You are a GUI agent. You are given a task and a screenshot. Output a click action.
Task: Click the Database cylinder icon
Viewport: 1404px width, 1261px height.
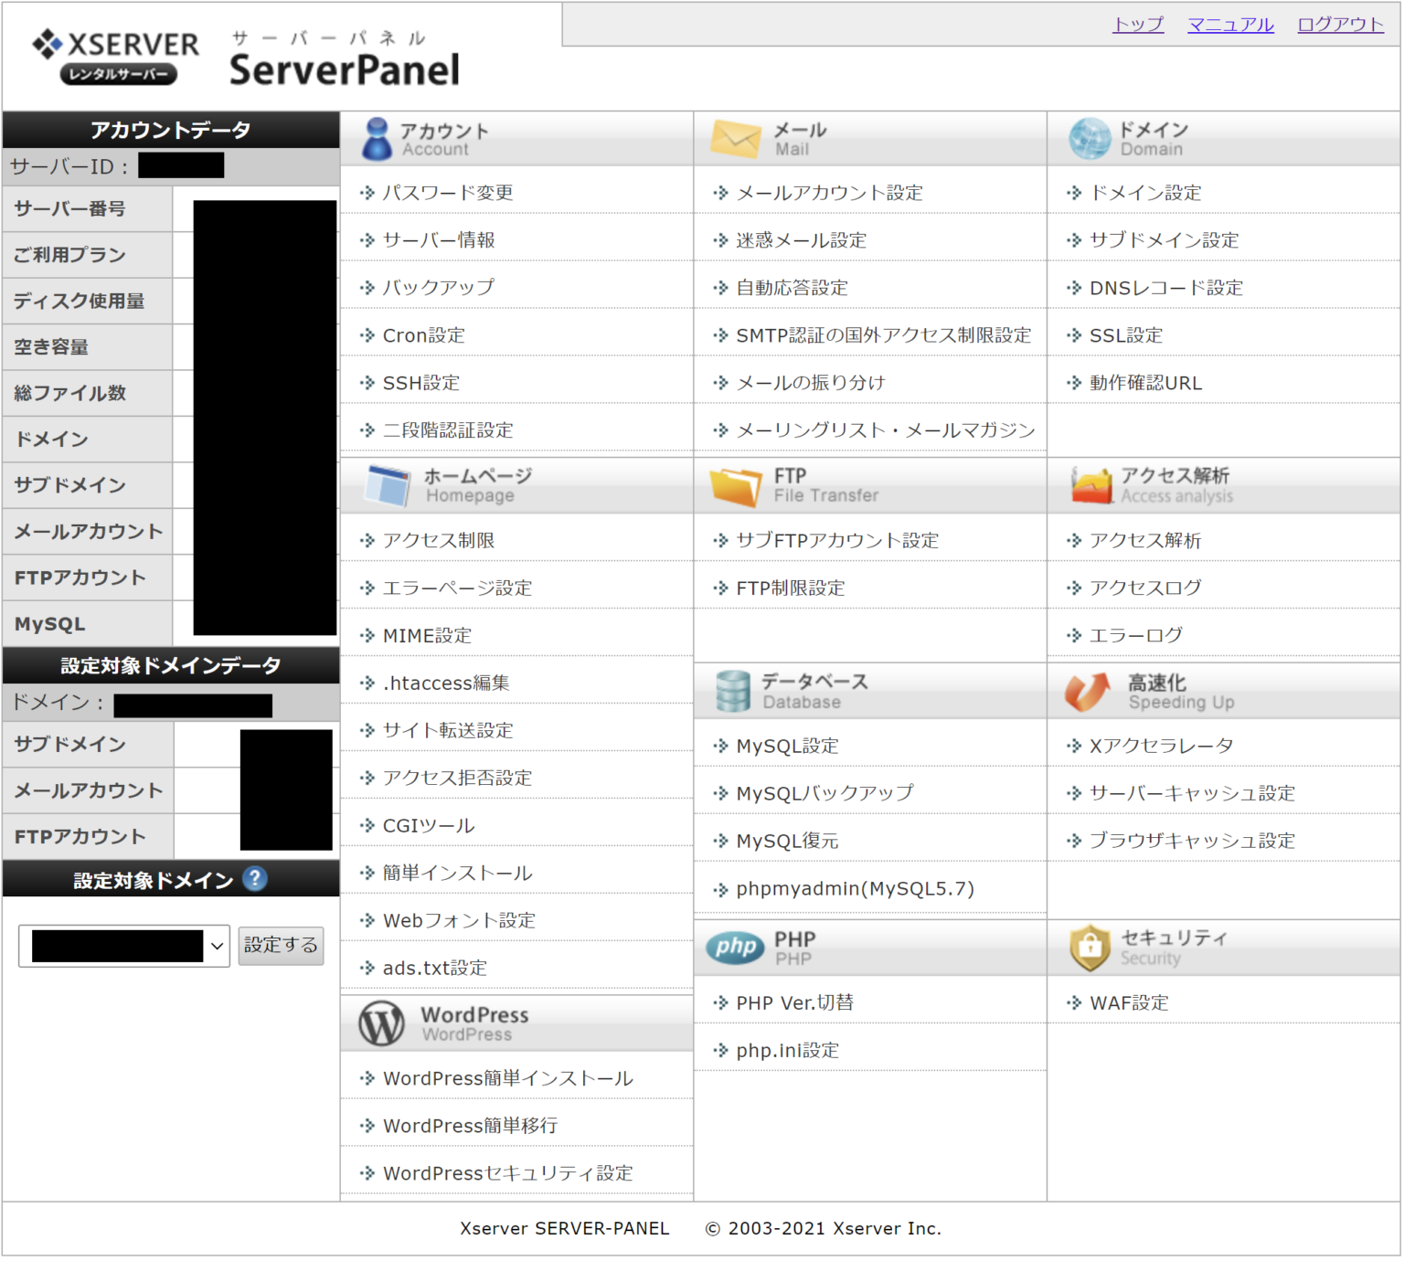(x=733, y=690)
